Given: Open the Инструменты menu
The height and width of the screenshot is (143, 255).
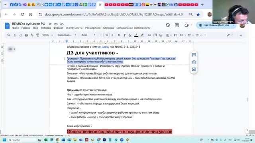Looking at the screenshot, I should coord(74,28).
